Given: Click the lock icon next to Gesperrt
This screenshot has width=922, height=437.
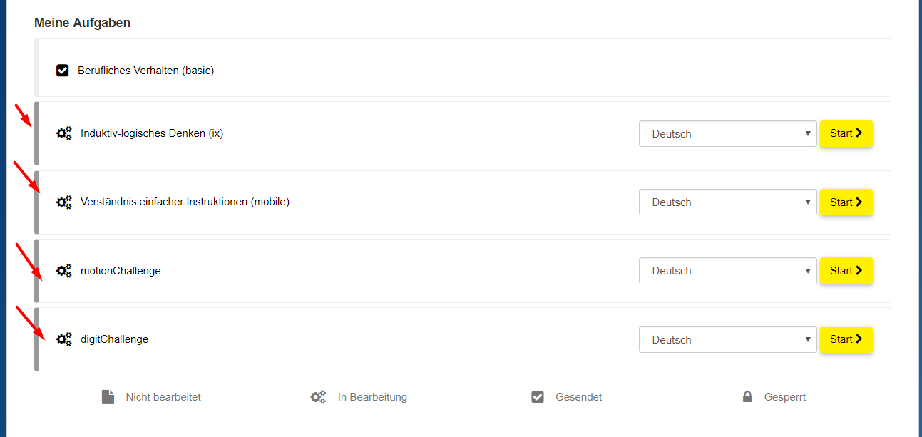Looking at the screenshot, I should coord(747,397).
